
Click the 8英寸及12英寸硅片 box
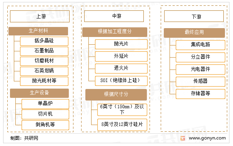point(122,125)
